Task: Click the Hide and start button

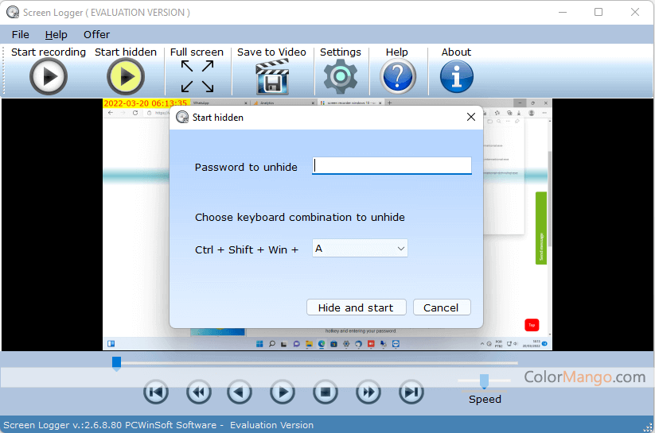Action: click(x=356, y=307)
